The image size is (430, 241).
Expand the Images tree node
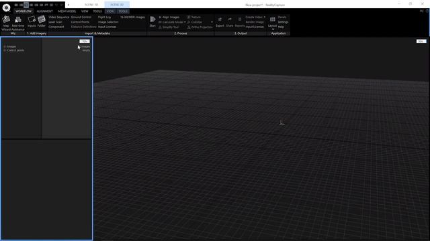tap(5, 47)
